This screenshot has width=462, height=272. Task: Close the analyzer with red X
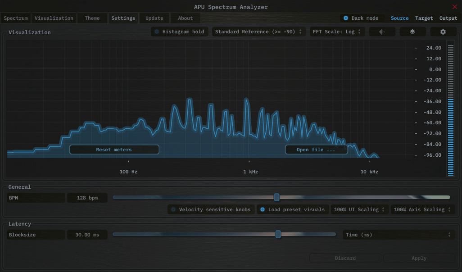[x=454, y=7]
